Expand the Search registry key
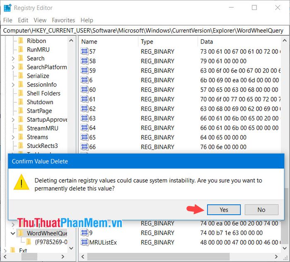 (x=13, y=59)
